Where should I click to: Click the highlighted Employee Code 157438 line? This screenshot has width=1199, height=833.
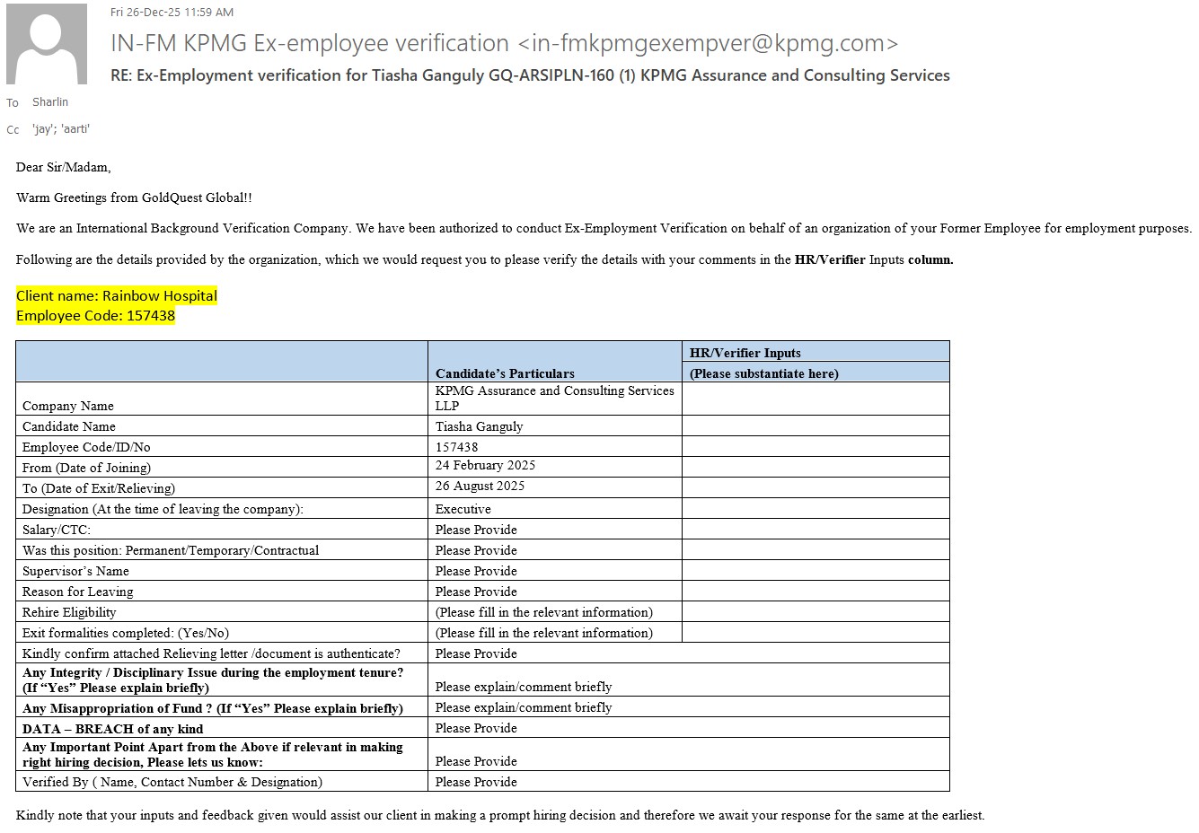click(x=96, y=316)
